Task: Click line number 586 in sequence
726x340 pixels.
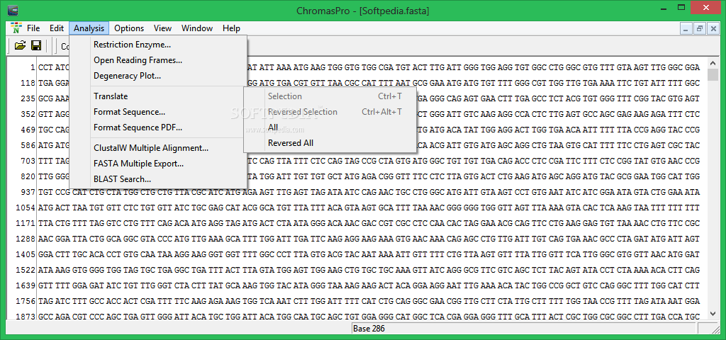Action: tap(28, 145)
